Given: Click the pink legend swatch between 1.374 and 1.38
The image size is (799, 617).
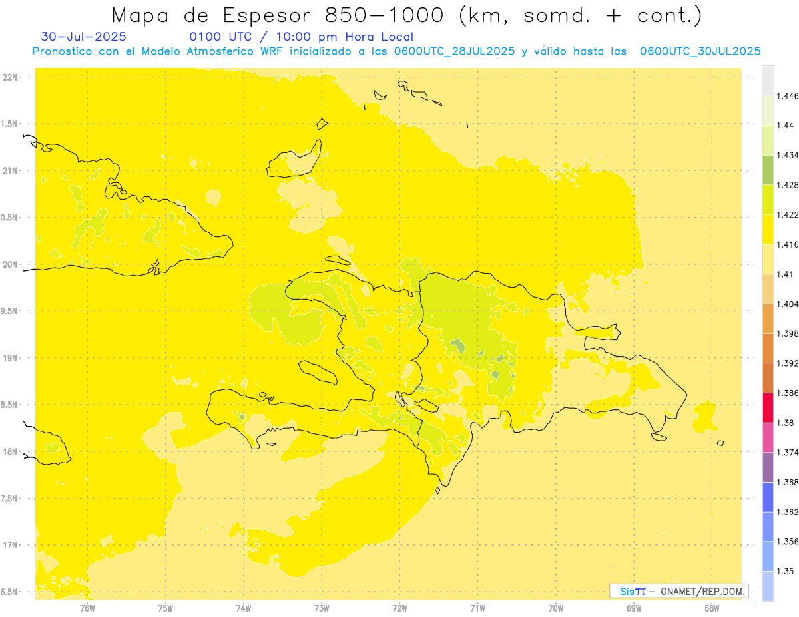Looking at the screenshot, I should coord(768,437).
